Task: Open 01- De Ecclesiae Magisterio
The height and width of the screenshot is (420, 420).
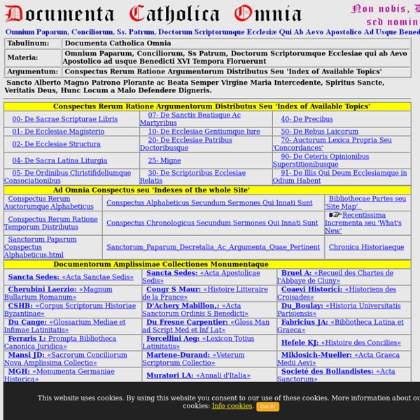Action: 58,132
